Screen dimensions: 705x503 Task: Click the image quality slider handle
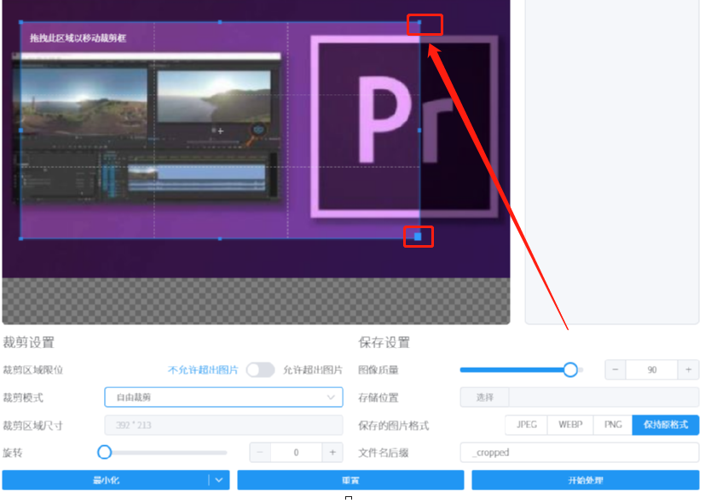click(x=570, y=369)
